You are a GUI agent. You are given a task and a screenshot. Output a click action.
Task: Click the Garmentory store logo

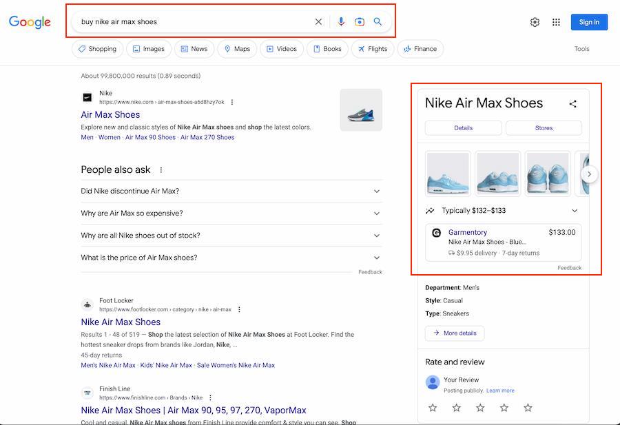pos(437,233)
